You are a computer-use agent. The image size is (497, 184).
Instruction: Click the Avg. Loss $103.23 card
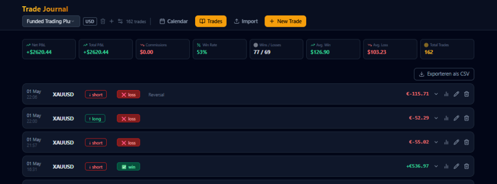390,49
